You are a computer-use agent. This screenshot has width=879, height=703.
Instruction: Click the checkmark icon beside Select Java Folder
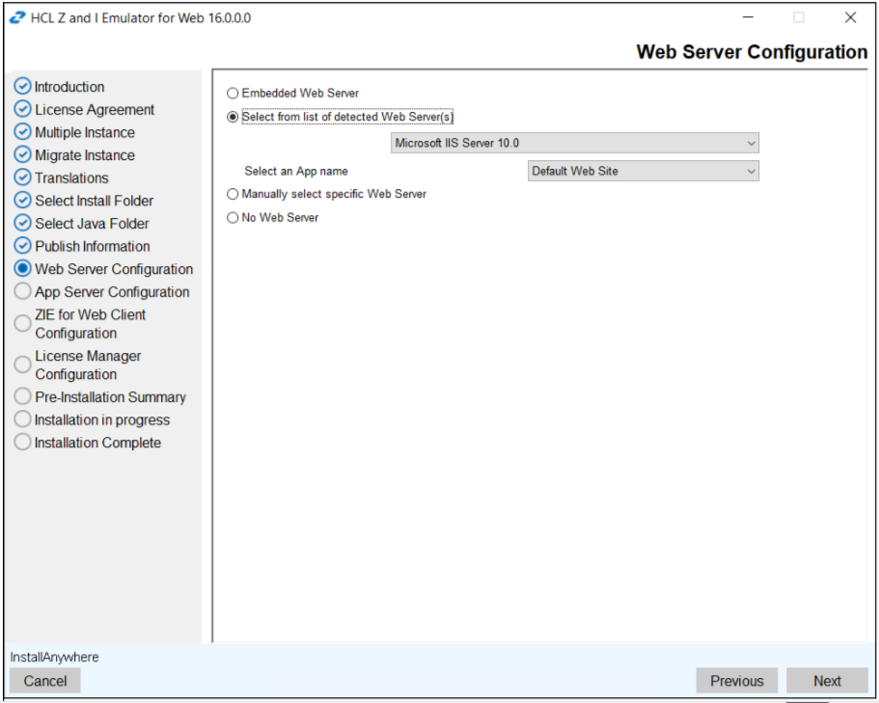[x=22, y=223]
